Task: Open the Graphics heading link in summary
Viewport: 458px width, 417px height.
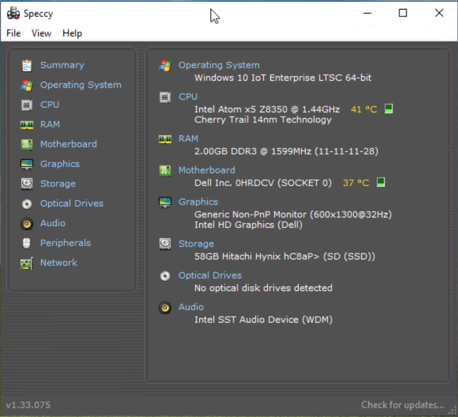Action: 198,202
